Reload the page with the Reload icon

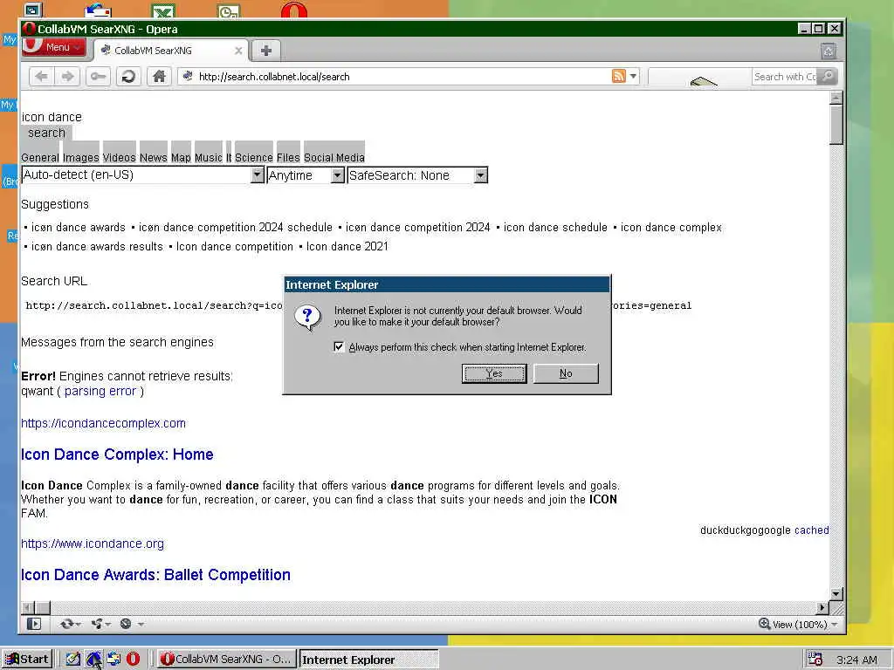pyautogui.click(x=129, y=77)
